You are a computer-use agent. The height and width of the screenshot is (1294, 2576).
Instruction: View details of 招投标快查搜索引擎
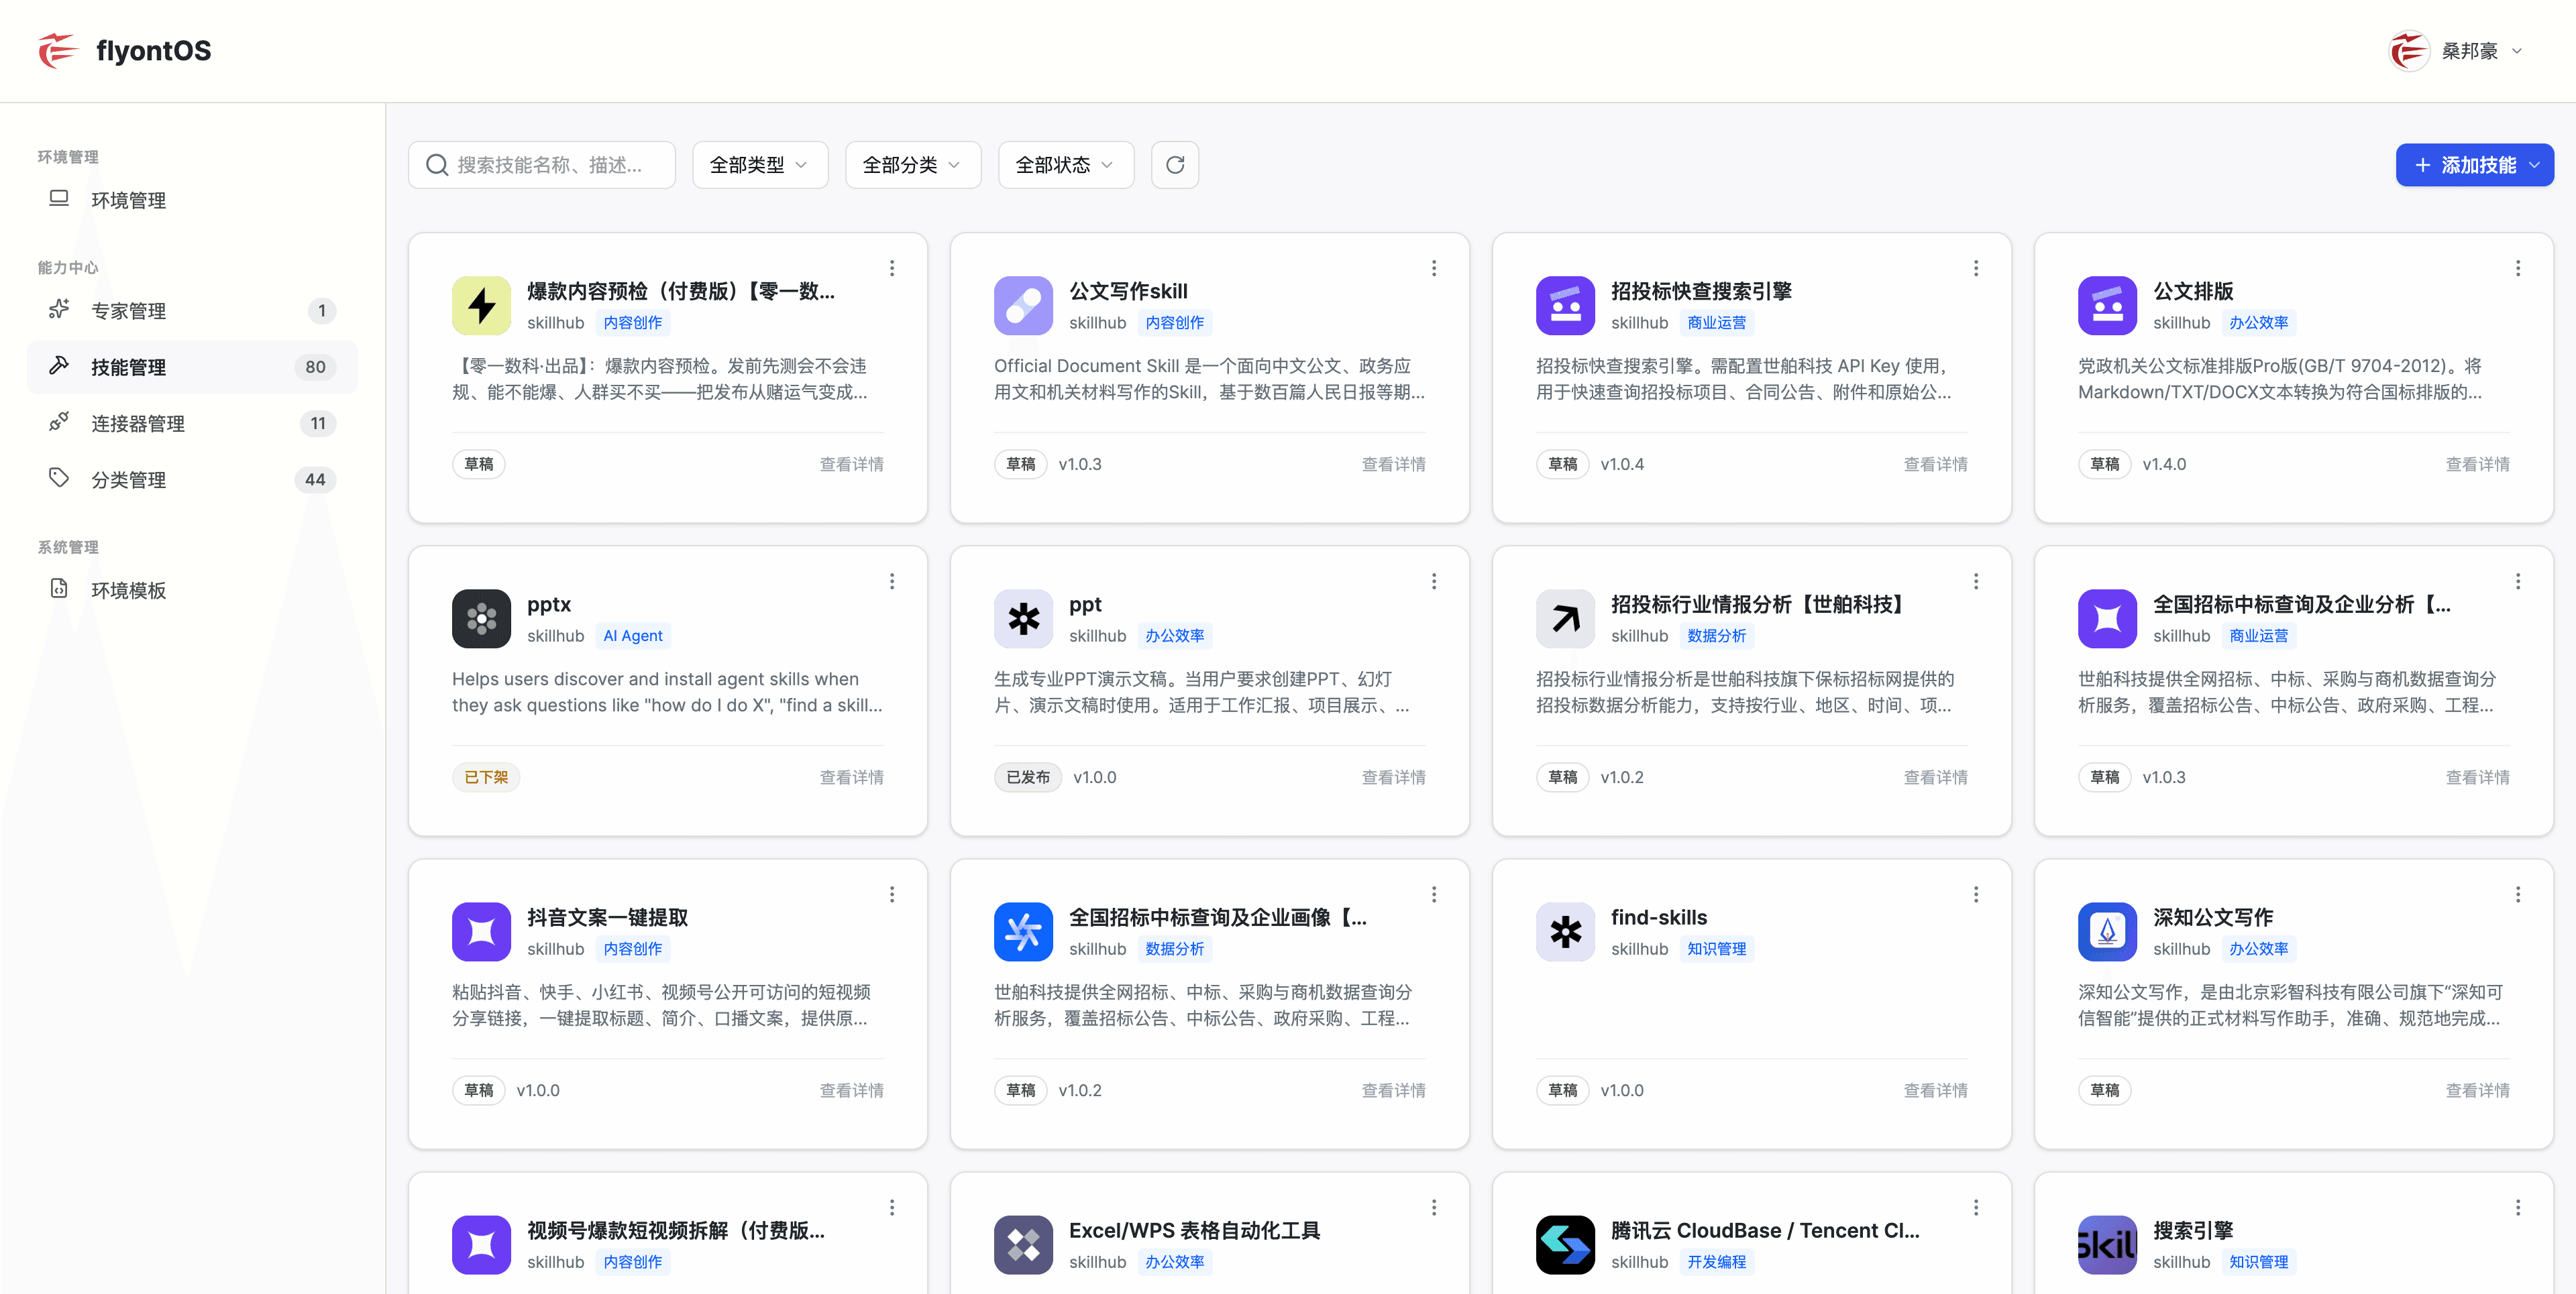coord(1935,464)
